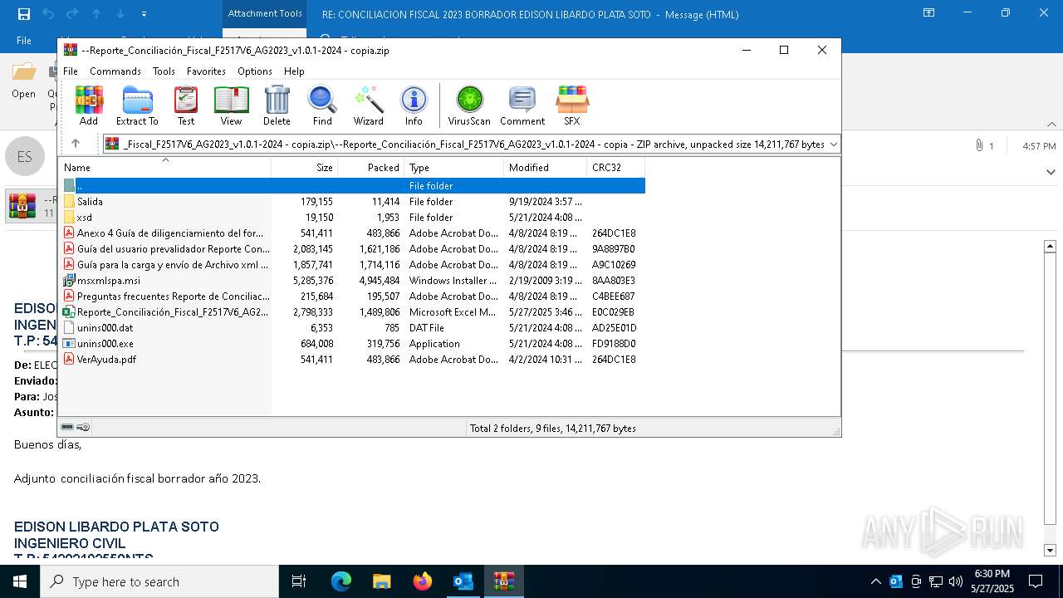Click the Attachment Tools tab in Outlook
Screen dimensions: 1063x598
click(x=265, y=13)
